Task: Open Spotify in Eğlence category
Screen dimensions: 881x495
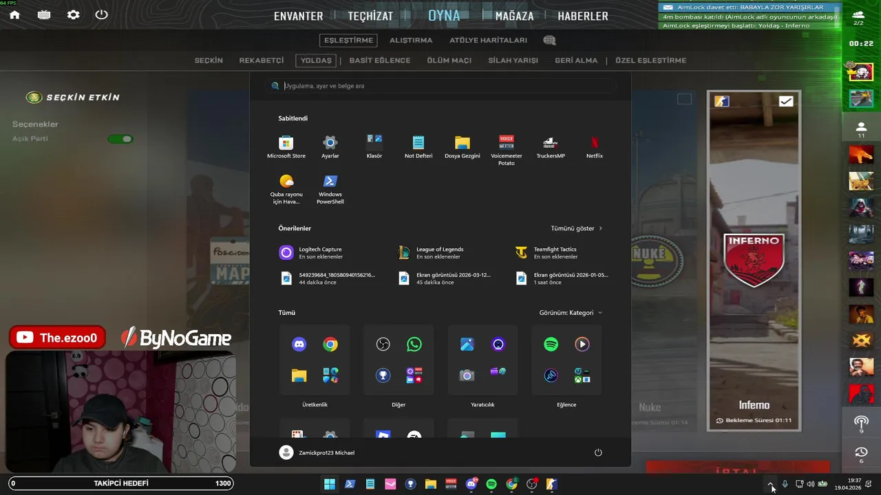Action: [x=551, y=344]
